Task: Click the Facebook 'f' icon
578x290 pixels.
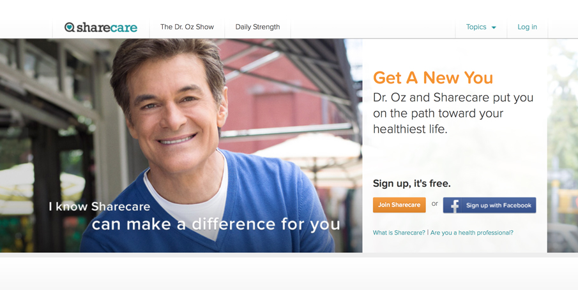Action: click(455, 205)
